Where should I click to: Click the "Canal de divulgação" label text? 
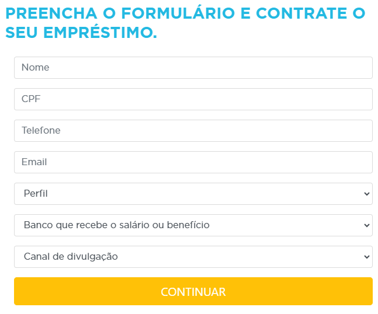[71, 257]
